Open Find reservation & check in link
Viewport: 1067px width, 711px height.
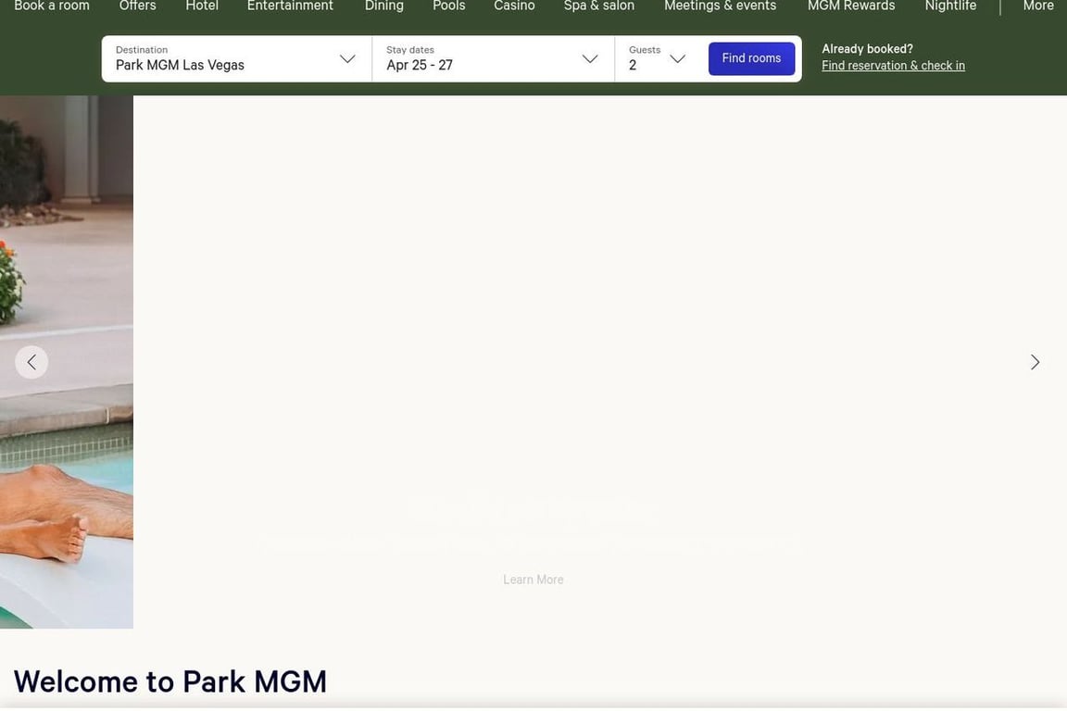click(x=893, y=66)
